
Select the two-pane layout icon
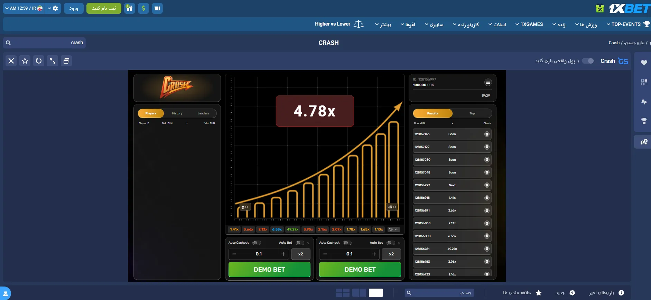coord(359,293)
